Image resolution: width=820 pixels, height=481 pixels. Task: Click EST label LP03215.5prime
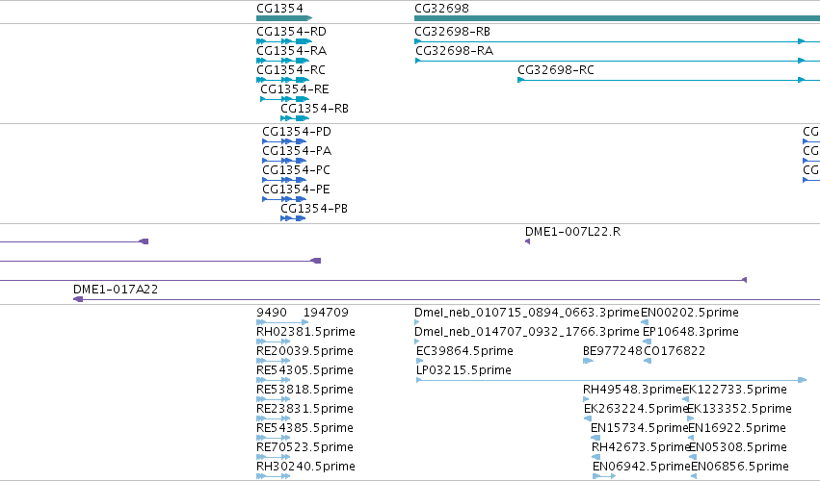[463, 370]
